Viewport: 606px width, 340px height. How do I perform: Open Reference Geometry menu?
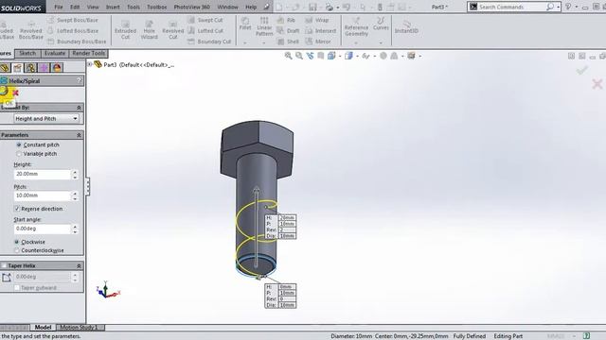point(356,27)
